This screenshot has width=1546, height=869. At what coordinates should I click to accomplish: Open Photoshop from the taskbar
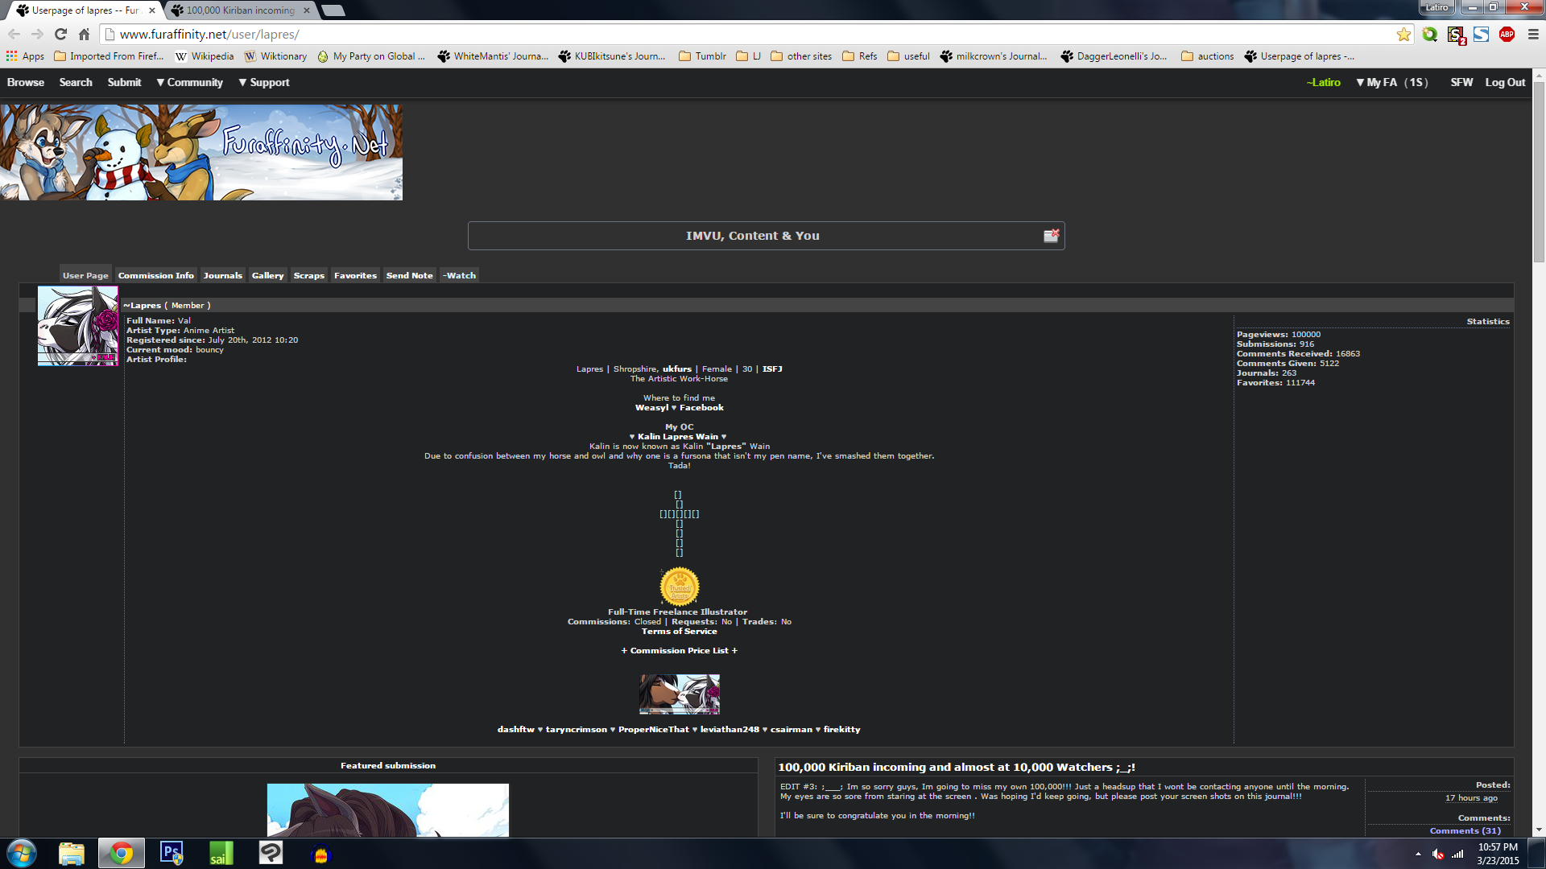(x=172, y=853)
